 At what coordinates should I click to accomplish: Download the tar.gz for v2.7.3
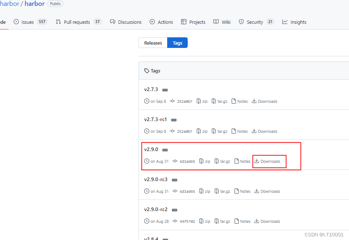tap(220, 101)
